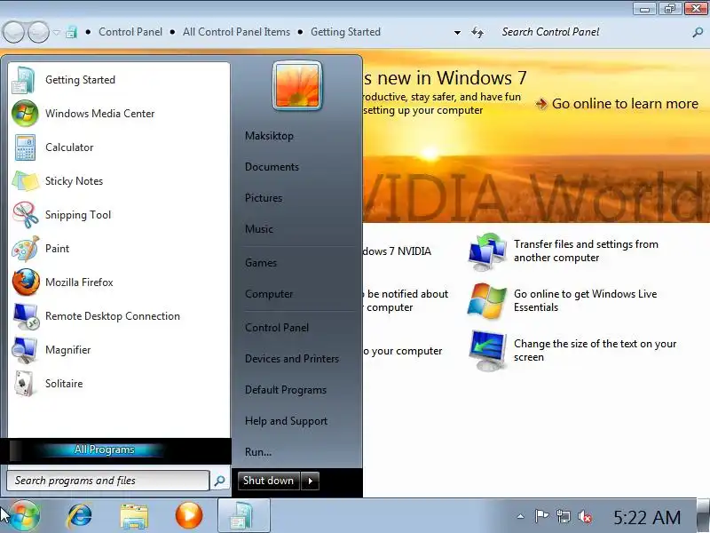Show hidden tray icons arrow
Screen dimensions: 710x533
pyautogui.click(x=521, y=516)
